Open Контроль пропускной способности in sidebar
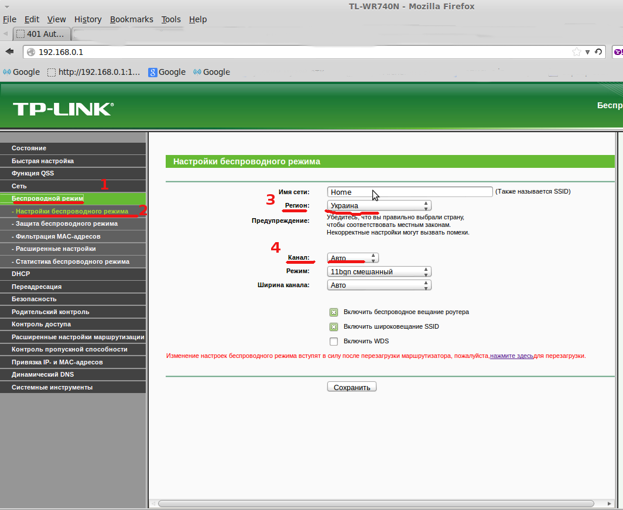This screenshot has width=623, height=510. click(73, 349)
